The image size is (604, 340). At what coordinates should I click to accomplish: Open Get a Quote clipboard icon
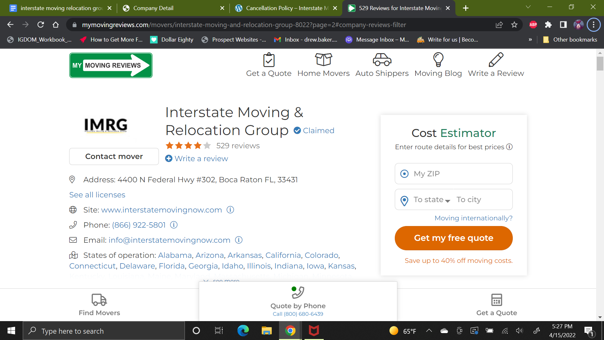tap(269, 60)
